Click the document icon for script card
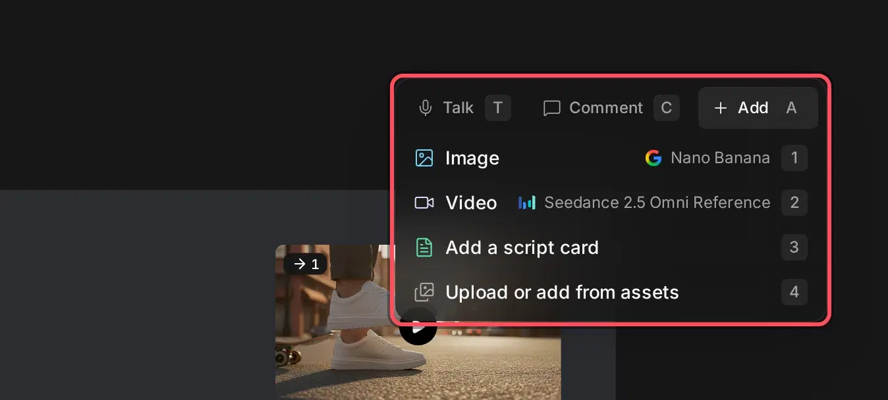The height and width of the screenshot is (400, 888). [424, 247]
